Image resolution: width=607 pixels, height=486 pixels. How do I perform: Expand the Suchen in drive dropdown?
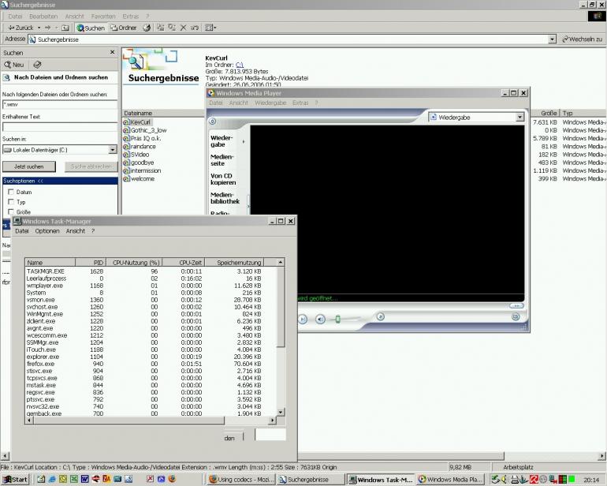(113, 149)
